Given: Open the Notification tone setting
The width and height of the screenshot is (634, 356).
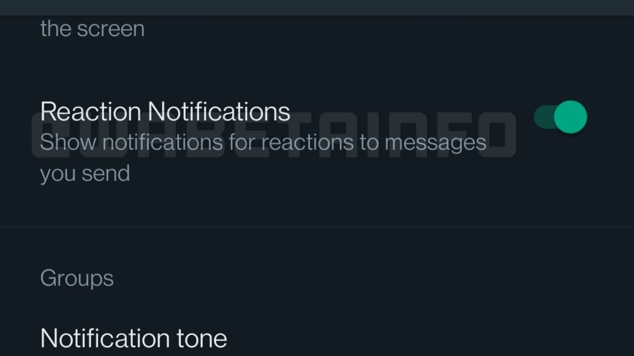Looking at the screenshot, I should [x=134, y=339].
